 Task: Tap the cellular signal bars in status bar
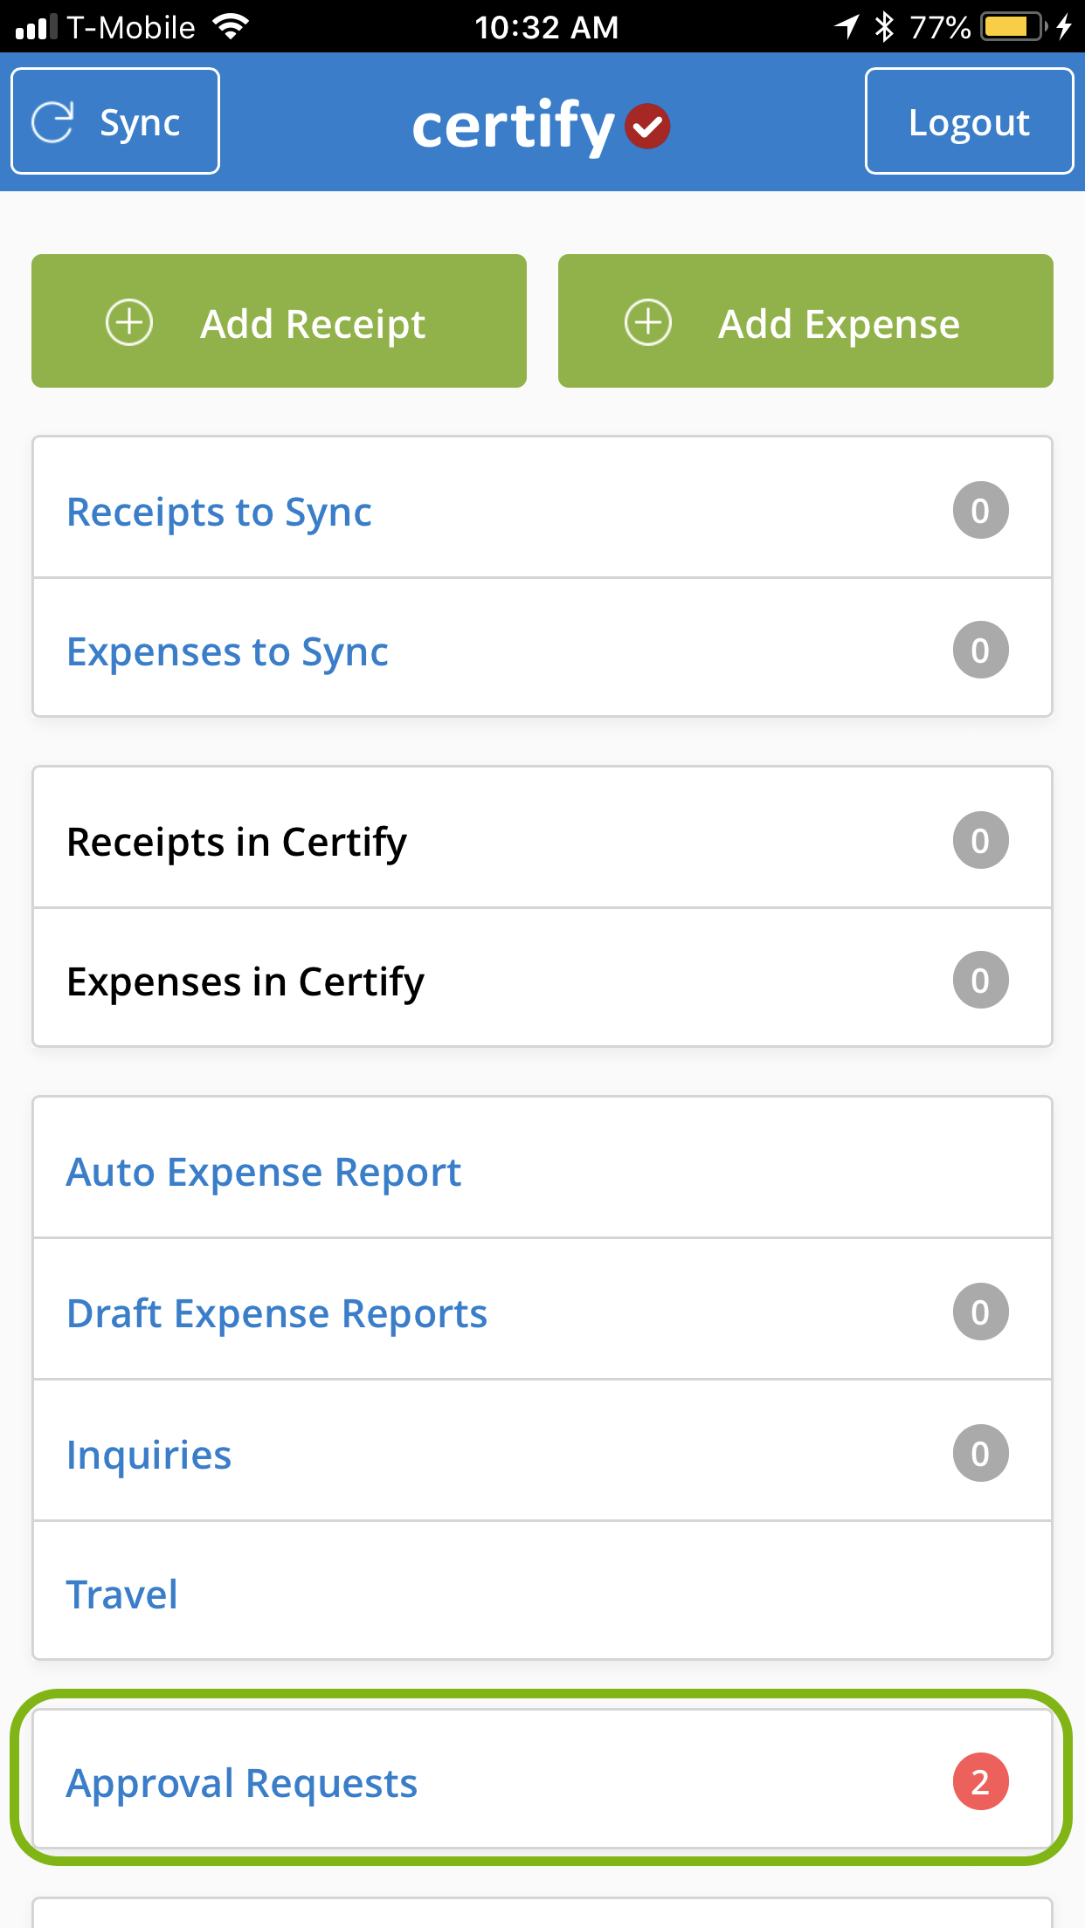click(x=36, y=27)
